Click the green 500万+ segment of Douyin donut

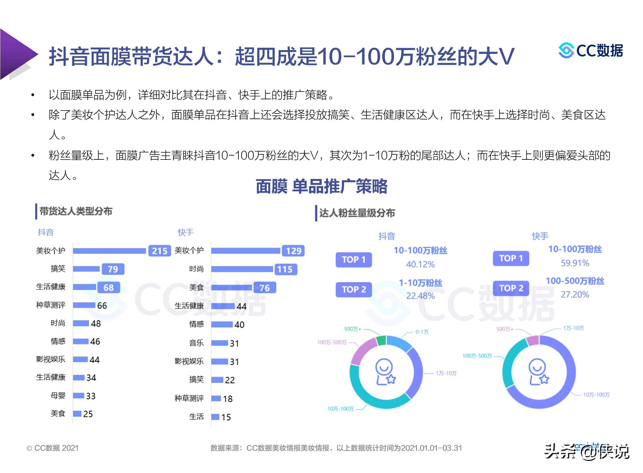tap(381, 340)
